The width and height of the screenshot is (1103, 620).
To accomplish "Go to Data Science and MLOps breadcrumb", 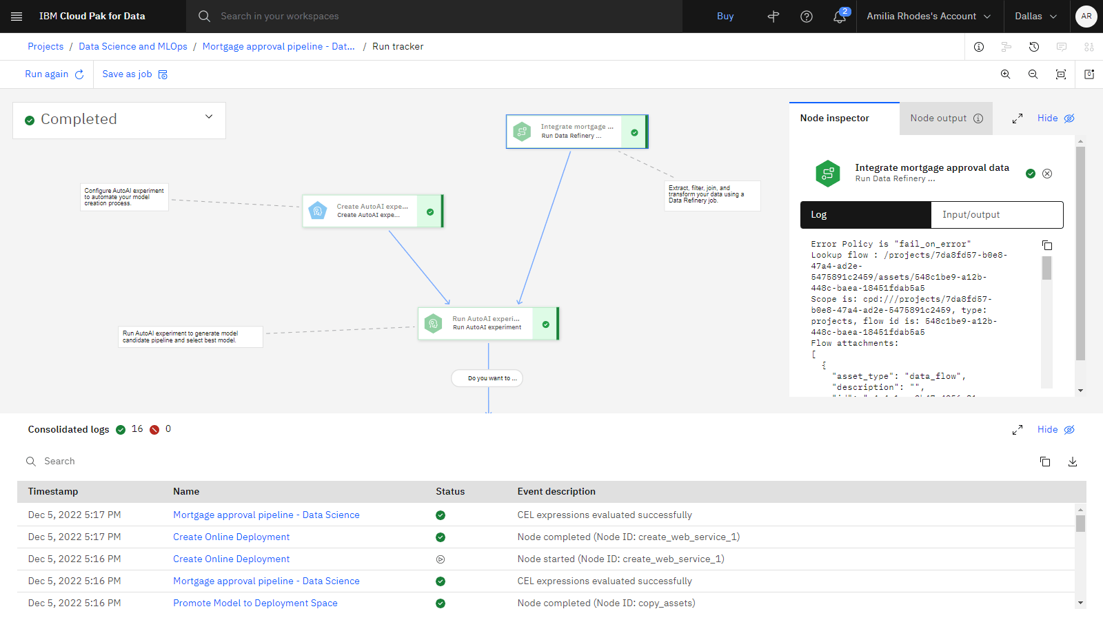I will coord(133,47).
